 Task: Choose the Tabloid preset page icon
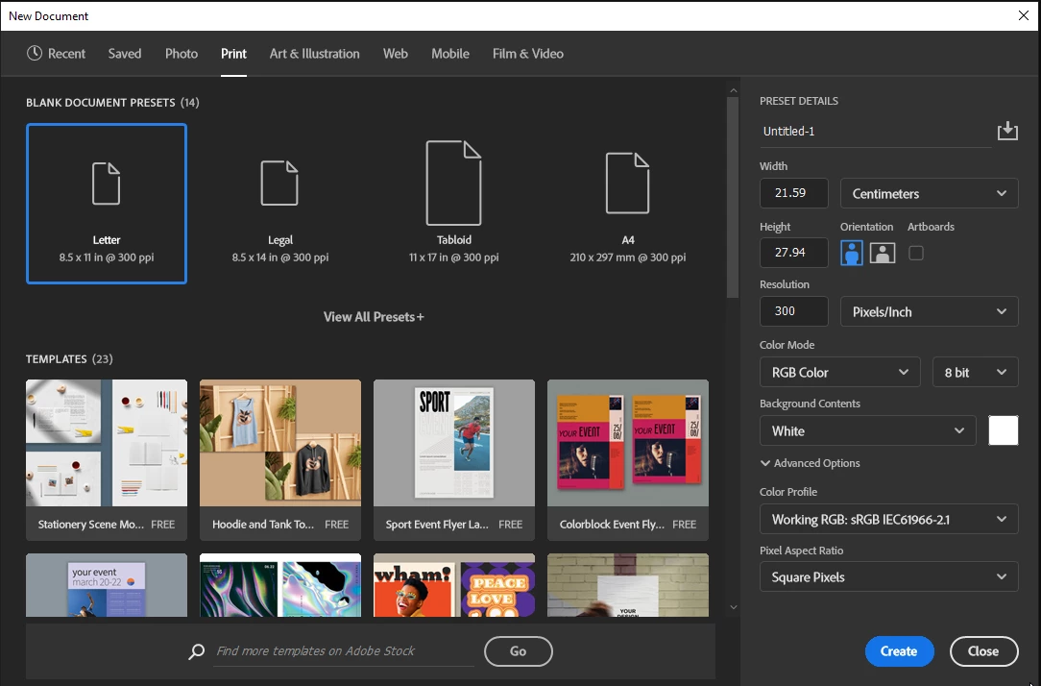(x=453, y=183)
